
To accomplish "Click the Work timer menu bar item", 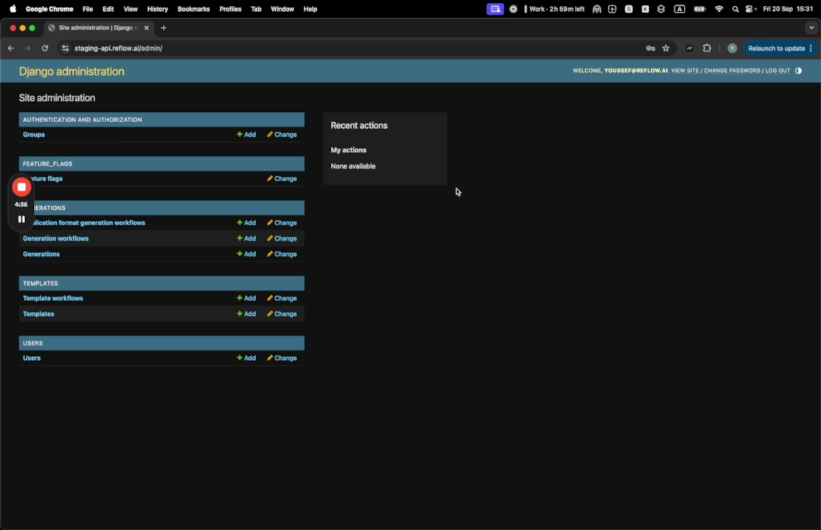I will pos(554,9).
